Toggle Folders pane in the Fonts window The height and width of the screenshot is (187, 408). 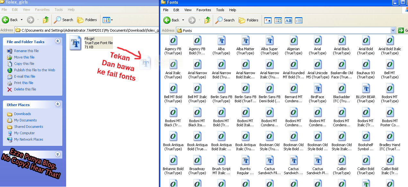pos(248,20)
